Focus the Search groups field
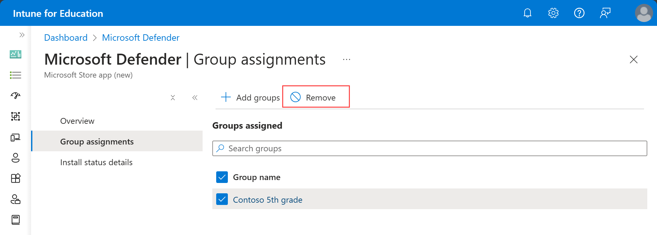The width and height of the screenshot is (657, 235). click(x=429, y=148)
